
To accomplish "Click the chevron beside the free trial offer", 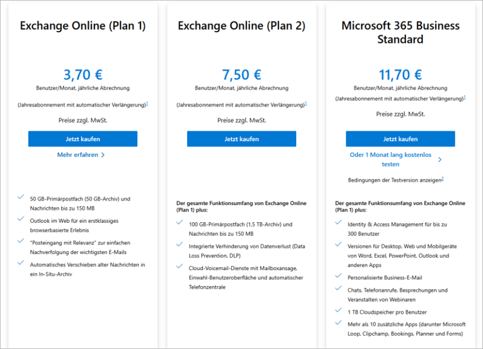I will (441, 159).
